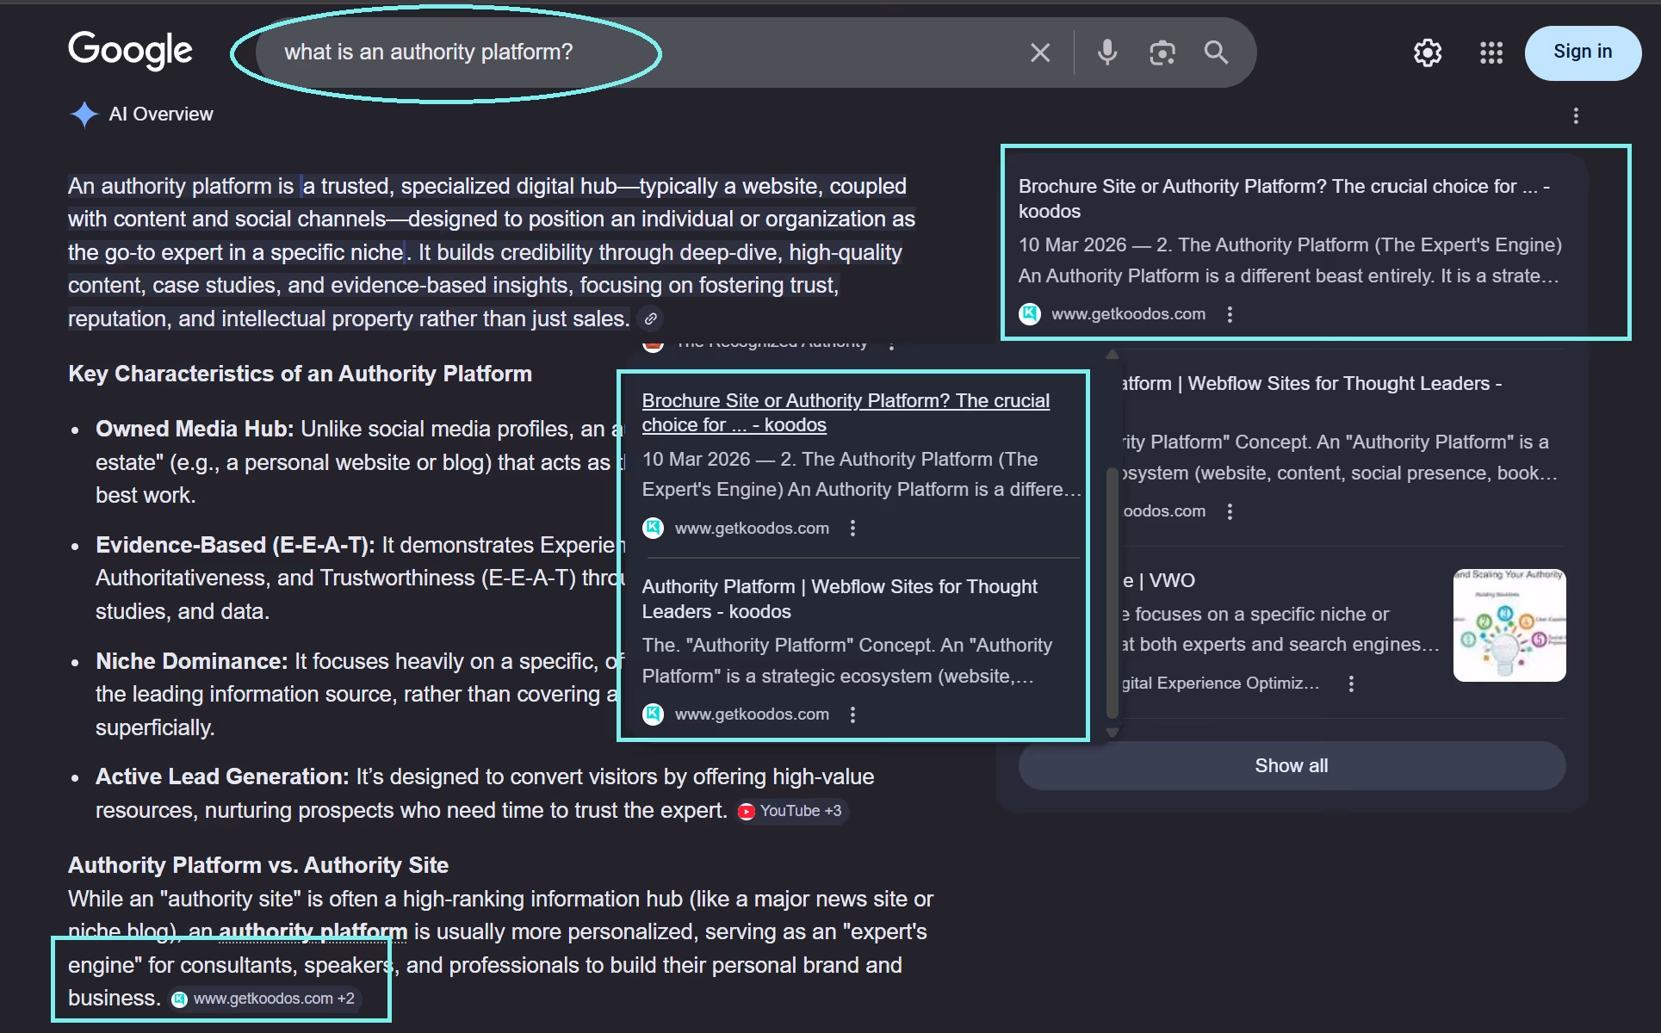Open the Google apps grid
This screenshot has width=1661, height=1033.
click(x=1491, y=53)
